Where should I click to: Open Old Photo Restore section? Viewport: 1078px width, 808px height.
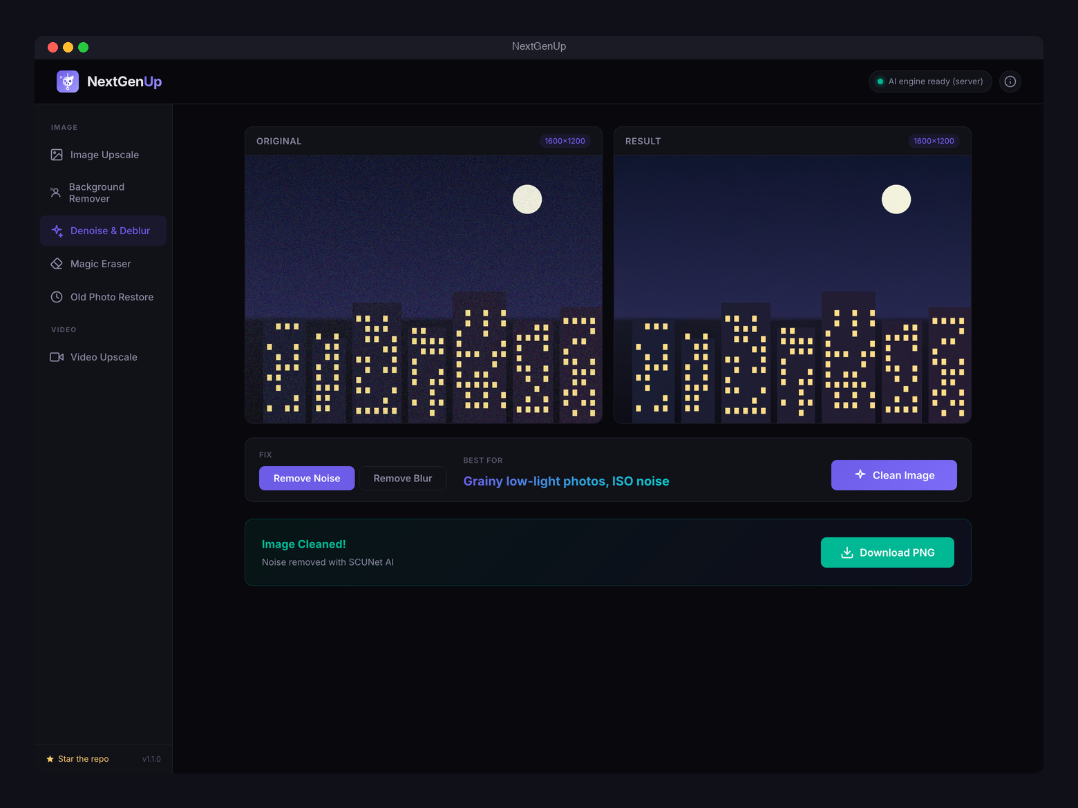pos(104,297)
